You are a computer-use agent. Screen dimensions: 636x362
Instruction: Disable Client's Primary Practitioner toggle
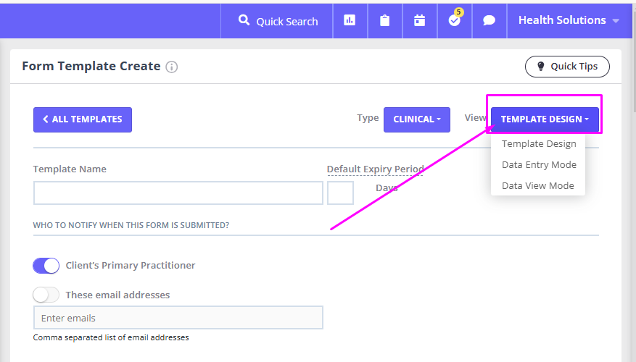coord(46,266)
